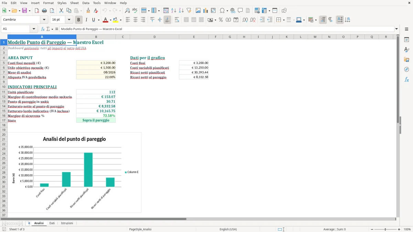The height and width of the screenshot is (232, 413).
Task: Open Conditional Formatting dropdown arrow
Action: click(x=316, y=20)
